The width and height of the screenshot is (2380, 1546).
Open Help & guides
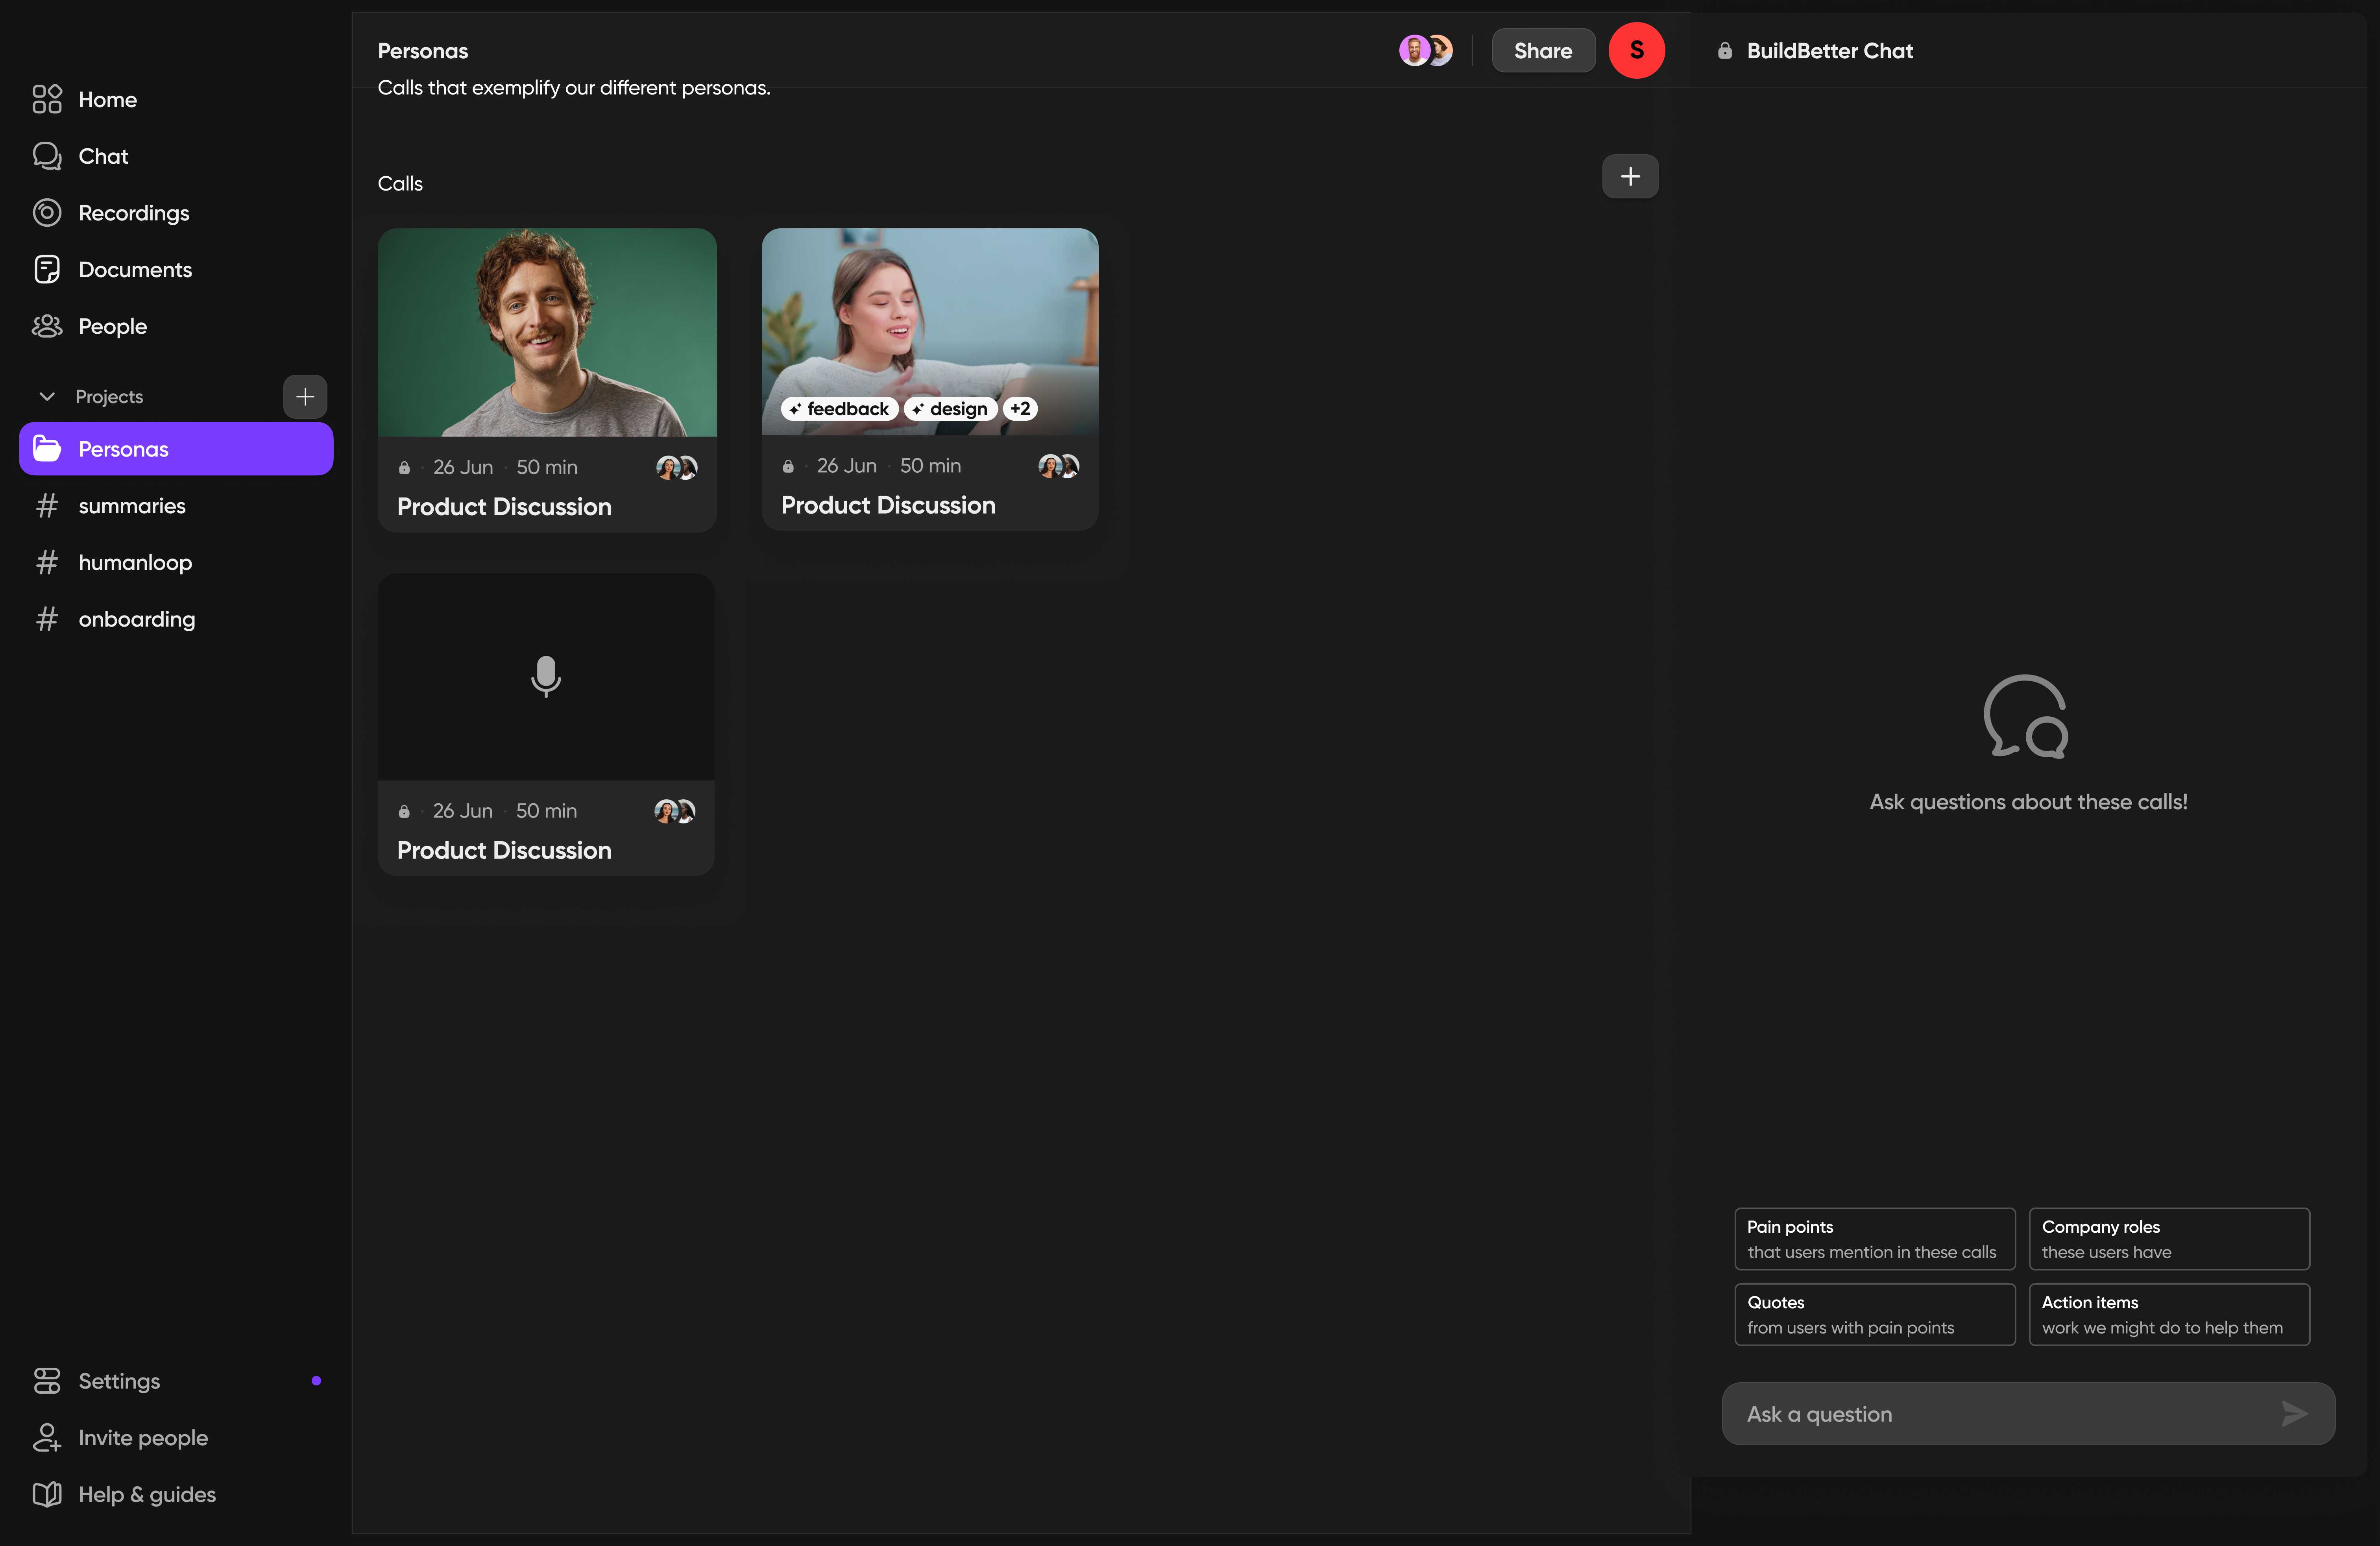point(147,1494)
